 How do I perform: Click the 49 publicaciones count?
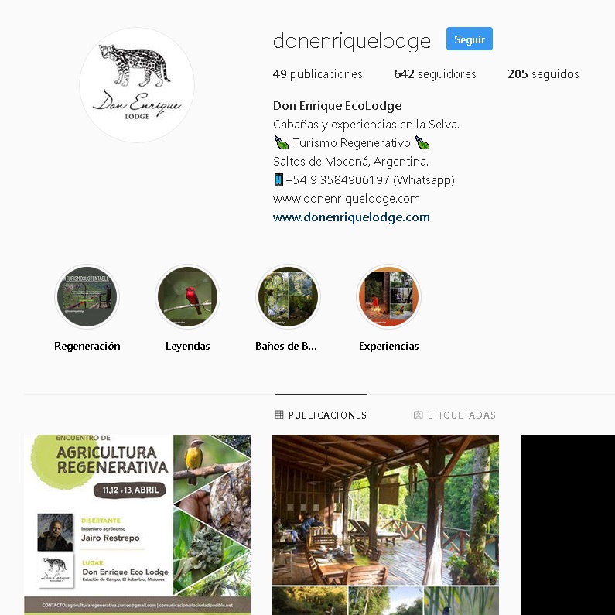[318, 73]
